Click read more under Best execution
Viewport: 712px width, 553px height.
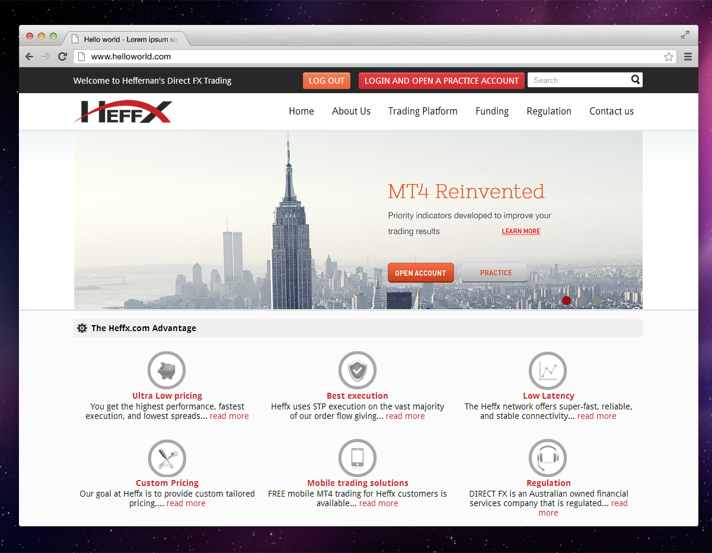pyautogui.click(x=406, y=416)
